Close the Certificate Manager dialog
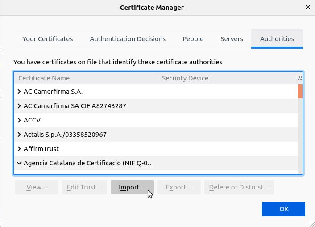 (307, 8)
